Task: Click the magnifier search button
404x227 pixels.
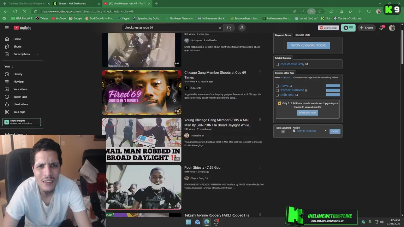Action: click(229, 28)
